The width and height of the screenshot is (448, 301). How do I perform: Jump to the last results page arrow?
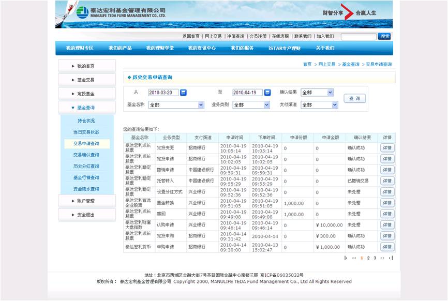pyautogui.click(x=391, y=258)
